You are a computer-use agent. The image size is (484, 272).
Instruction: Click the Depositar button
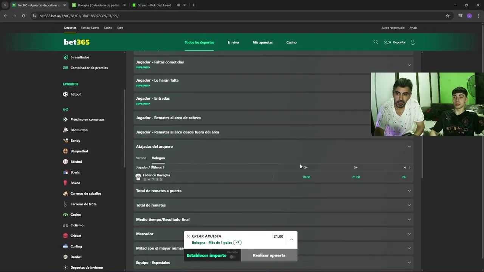pyautogui.click(x=399, y=42)
